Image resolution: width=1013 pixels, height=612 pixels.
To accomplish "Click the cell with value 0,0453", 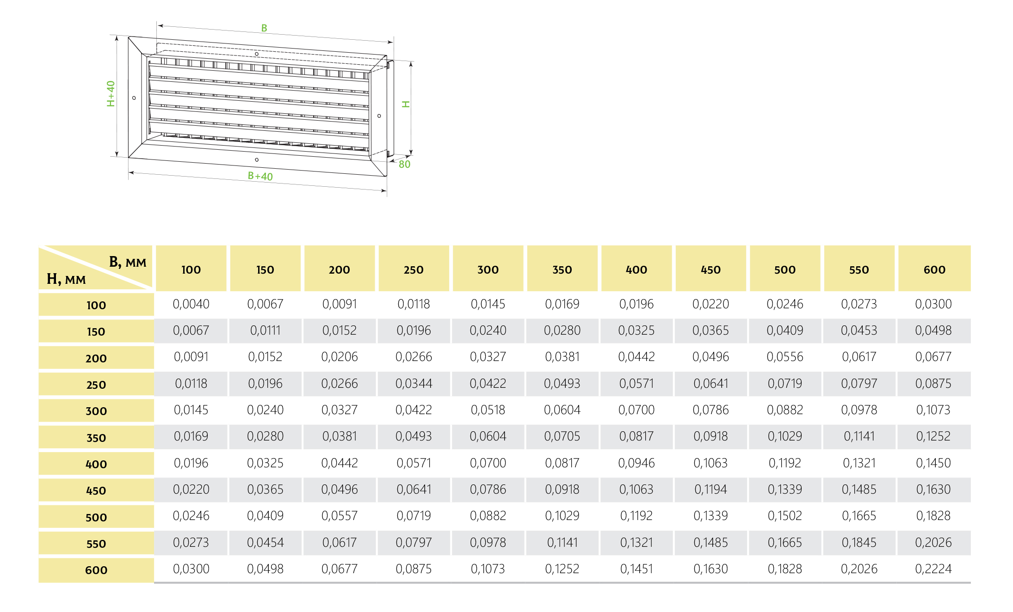I will tap(859, 330).
